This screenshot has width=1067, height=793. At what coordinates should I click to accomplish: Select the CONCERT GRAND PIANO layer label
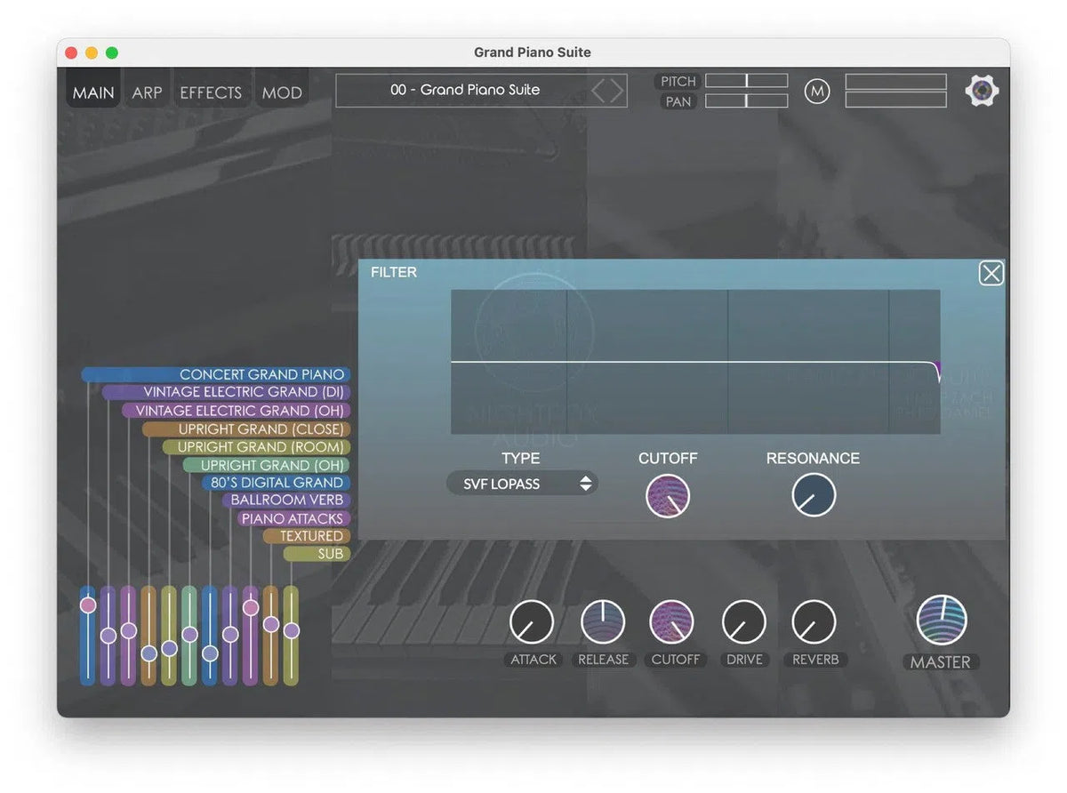click(261, 374)
